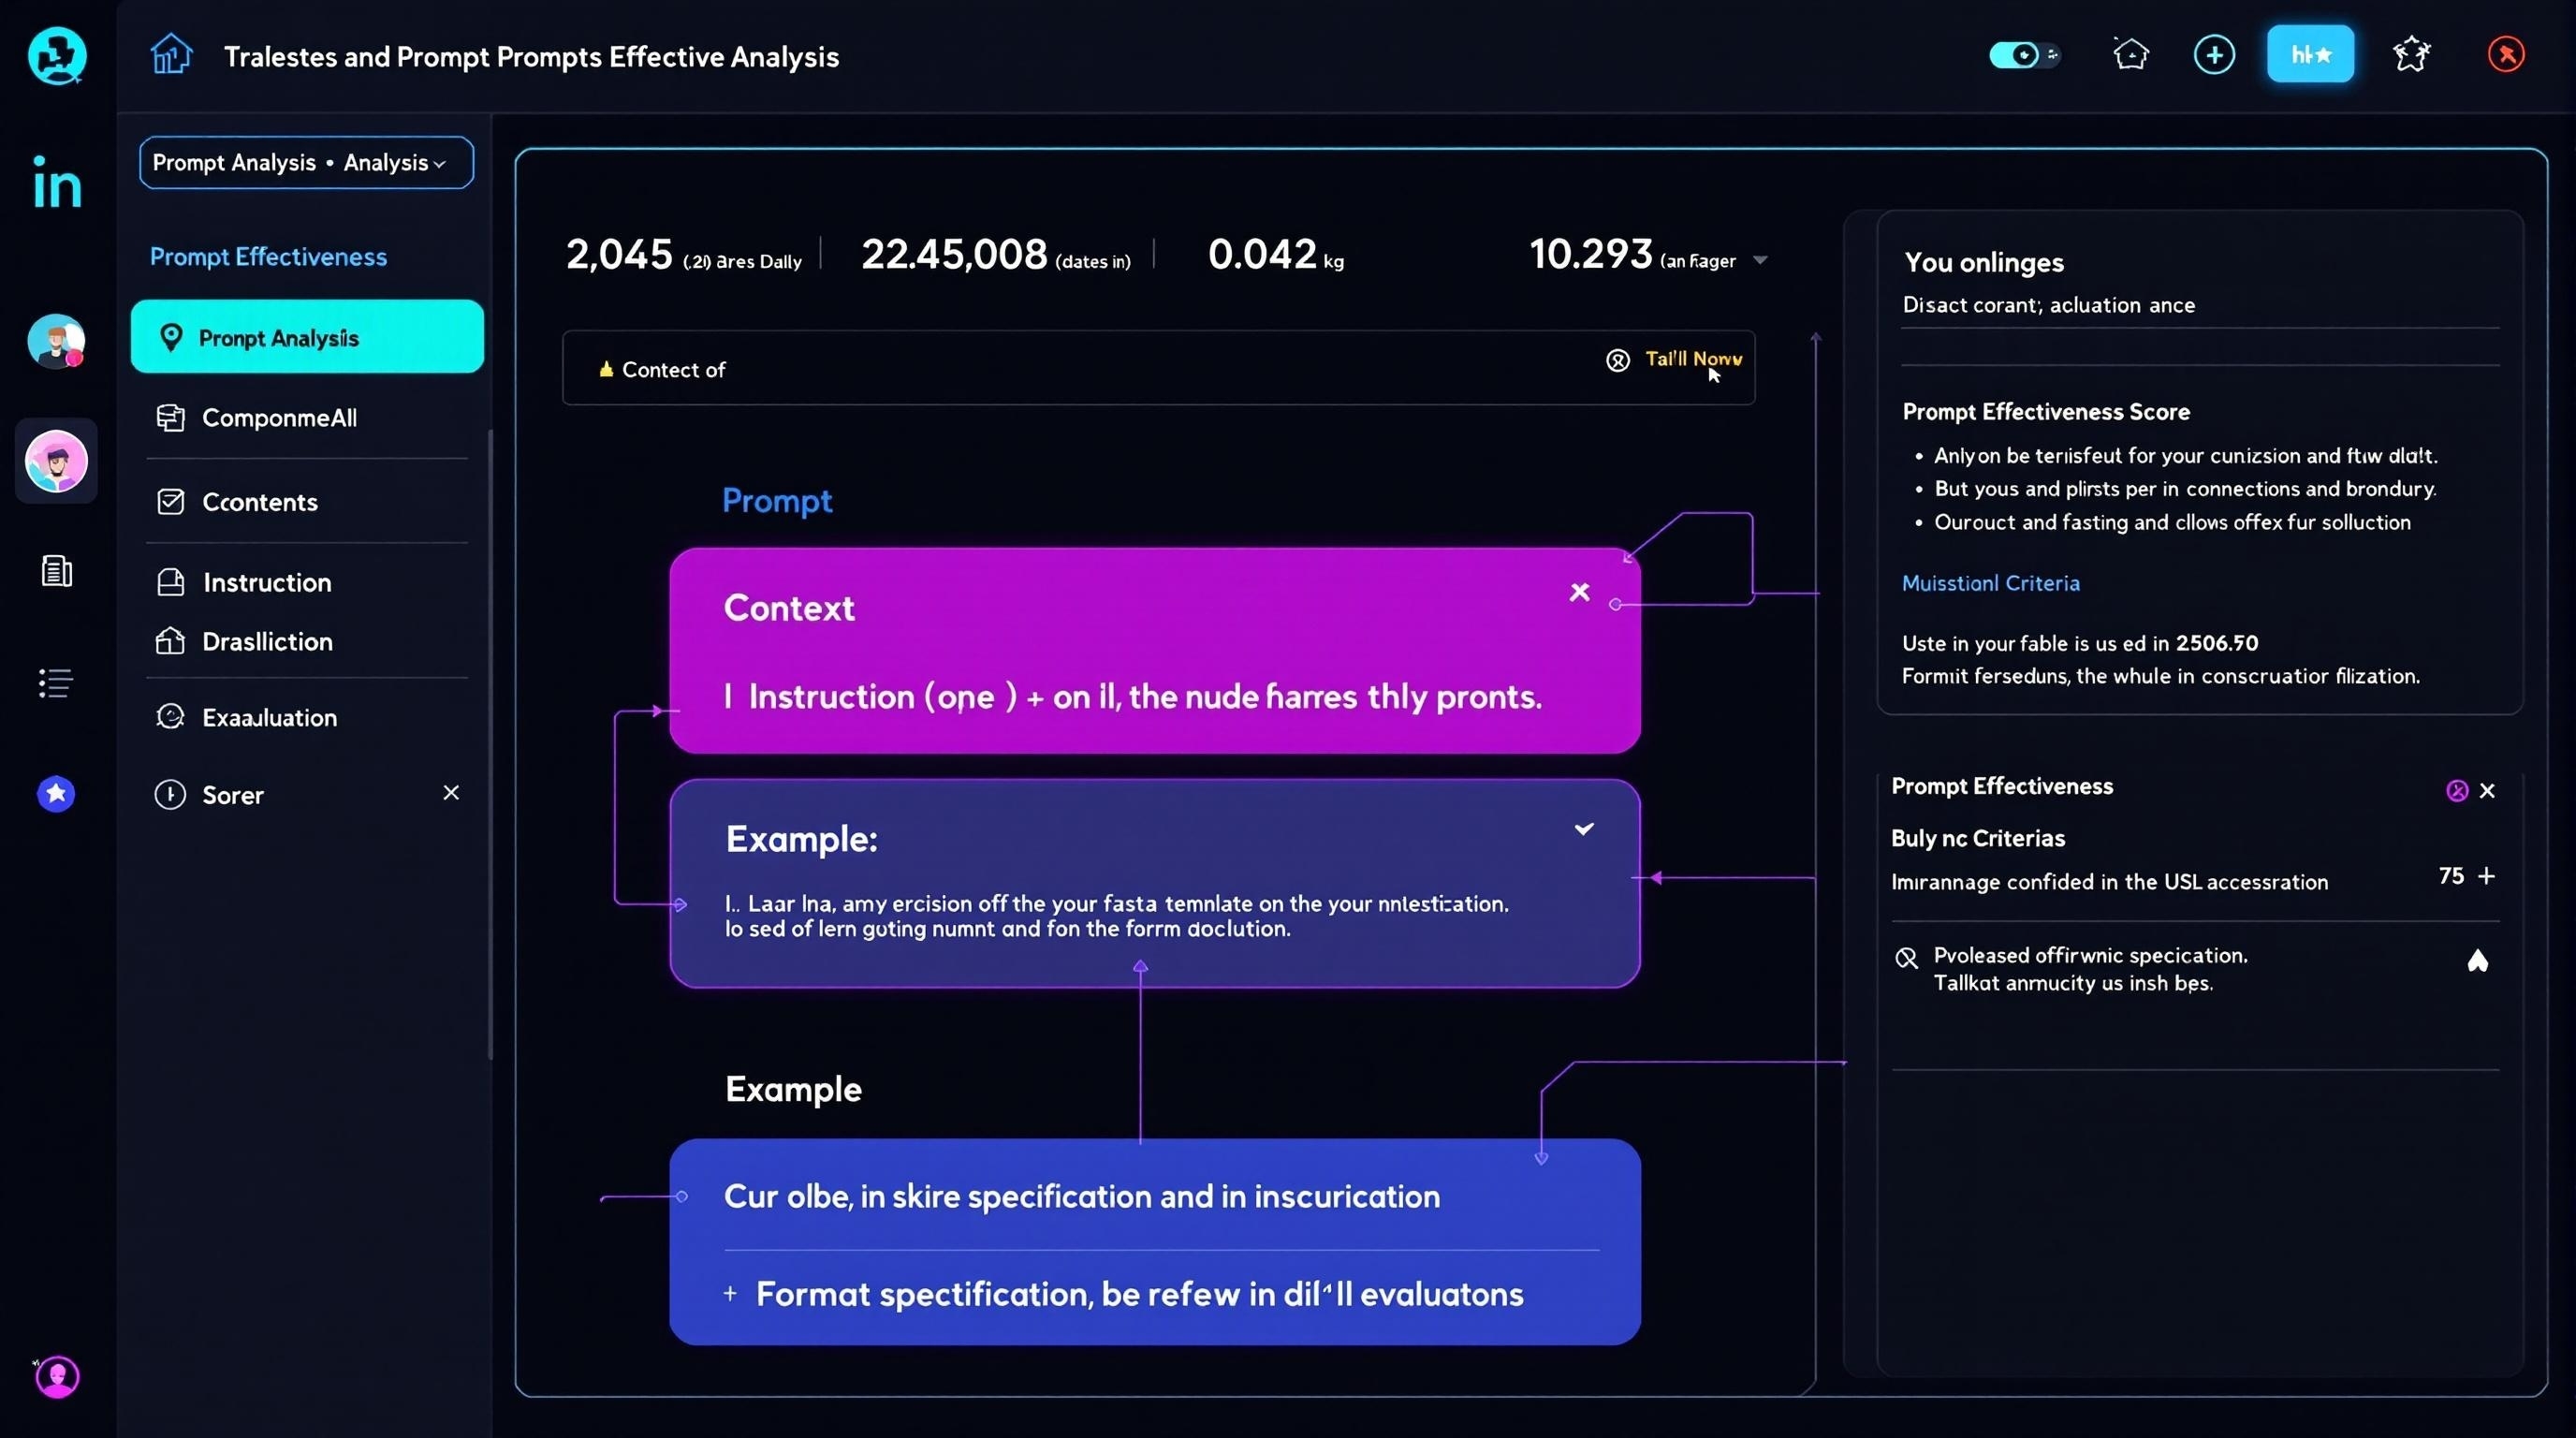2576x1438 pixels.
Task: Collapse the Example card chevron
Action: click(x=1584, y=829)
